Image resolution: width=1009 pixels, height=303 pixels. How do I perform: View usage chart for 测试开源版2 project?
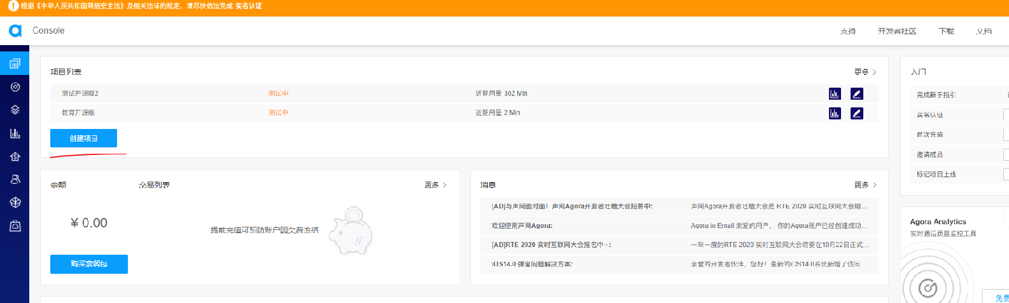835,94
